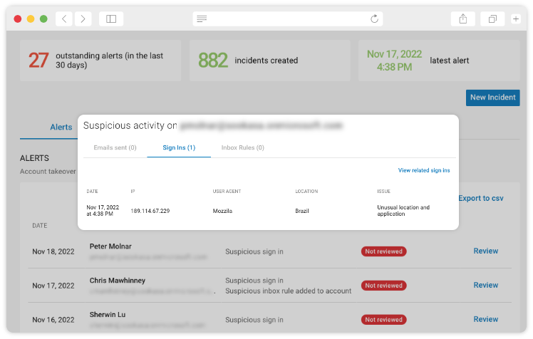Click the browser back arrow

click(x=65, y=19)
